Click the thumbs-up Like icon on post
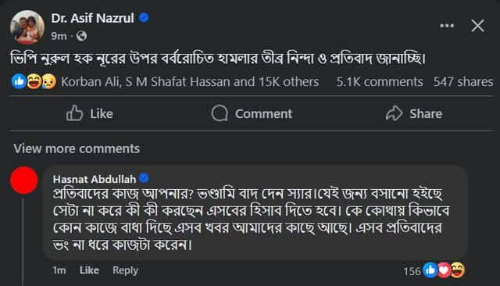This screenshot has height=286, width=500. pyautogui.click(x=75, y=113)
